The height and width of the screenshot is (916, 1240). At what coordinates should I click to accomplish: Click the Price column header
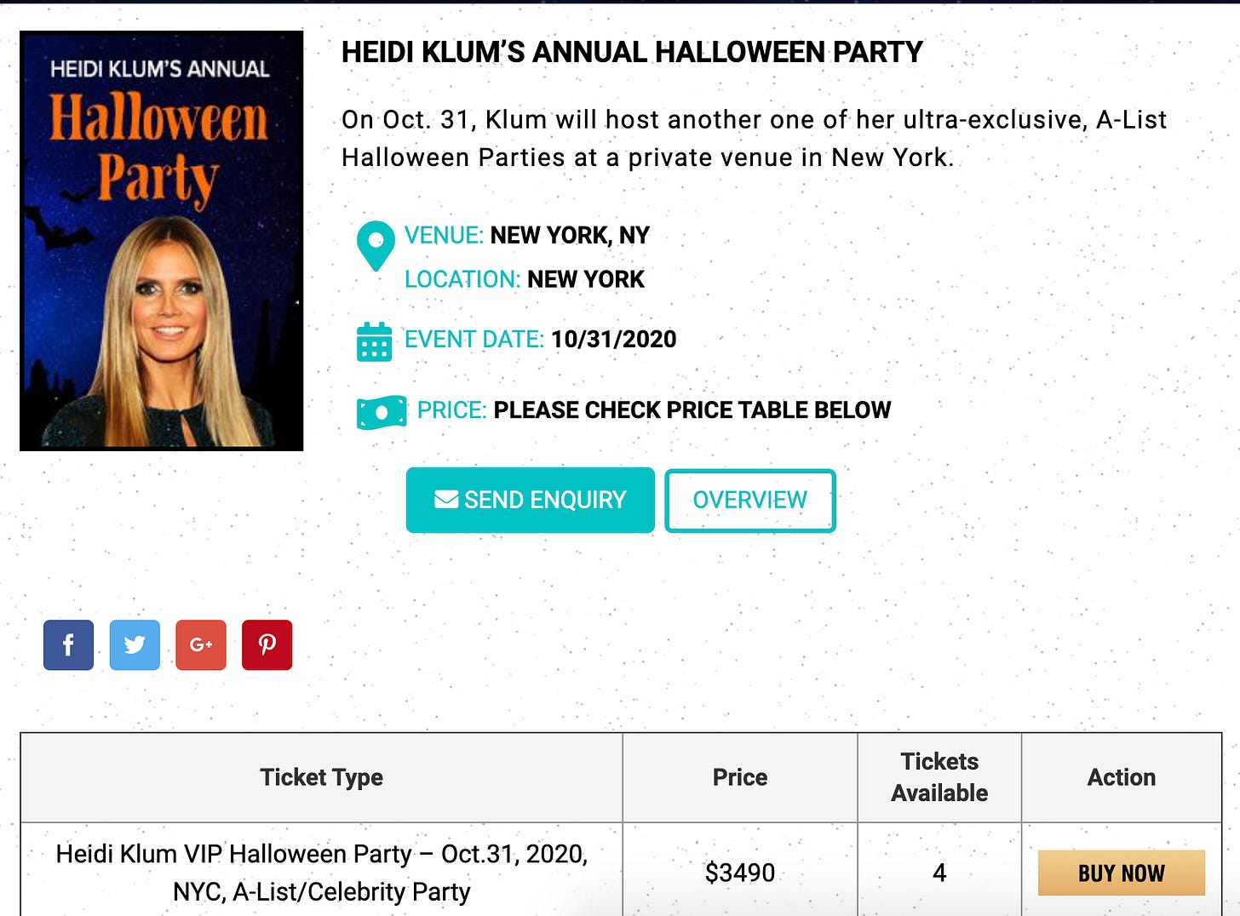(x=739, y=777)
